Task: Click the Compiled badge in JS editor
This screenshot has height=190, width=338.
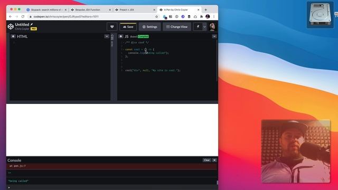Action: (x=143, y=36)
